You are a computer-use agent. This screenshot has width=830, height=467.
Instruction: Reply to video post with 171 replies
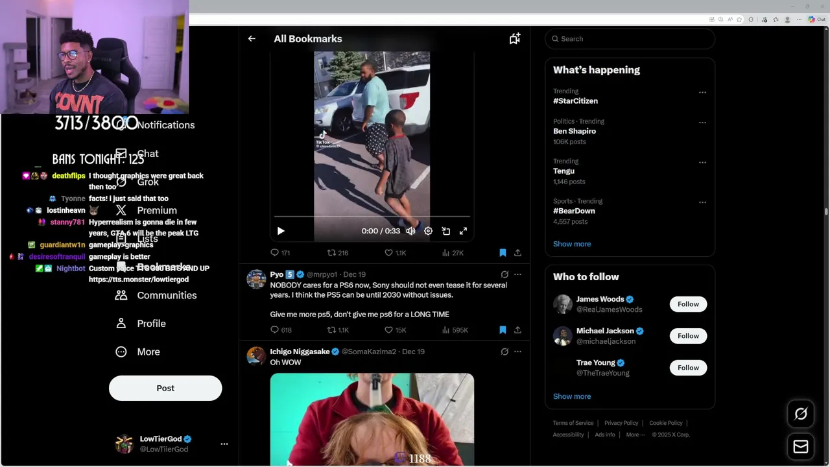click(x=280, y=253)
